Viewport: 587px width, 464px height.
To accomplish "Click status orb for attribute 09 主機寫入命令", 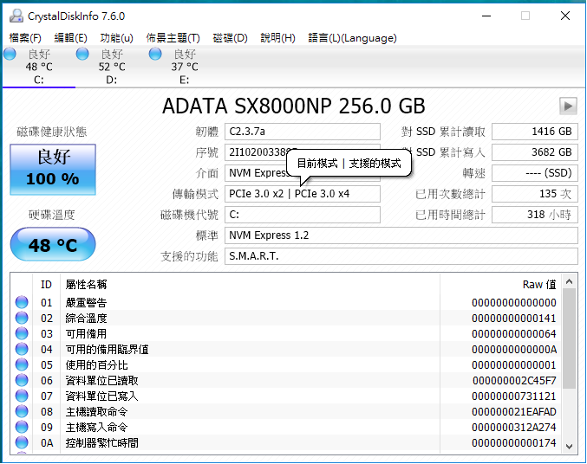I will (22, 428).
